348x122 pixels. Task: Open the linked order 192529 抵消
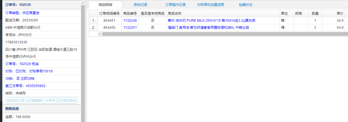coord(29,64)
